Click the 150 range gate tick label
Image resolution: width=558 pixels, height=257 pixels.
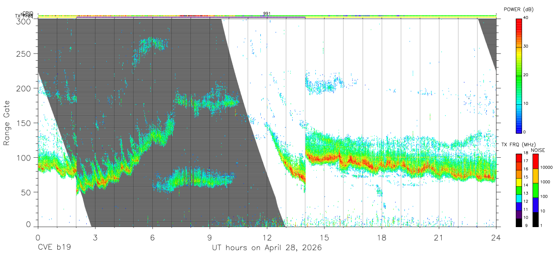pyautogui.click(x=25, y=122)
